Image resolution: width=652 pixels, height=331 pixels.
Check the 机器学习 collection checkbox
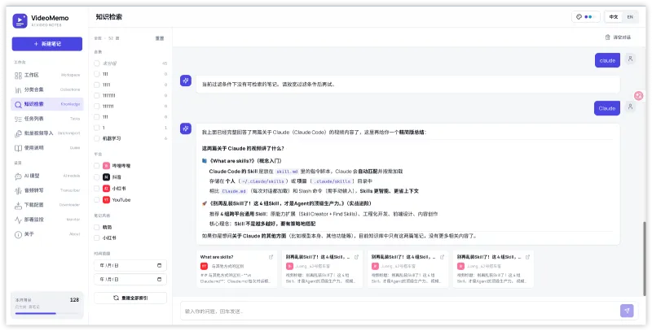point(97,138)
